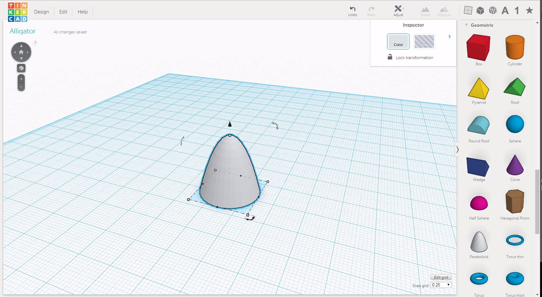Click the Ungroup toolbar button
542x297 pixels.
pos(444,12)
